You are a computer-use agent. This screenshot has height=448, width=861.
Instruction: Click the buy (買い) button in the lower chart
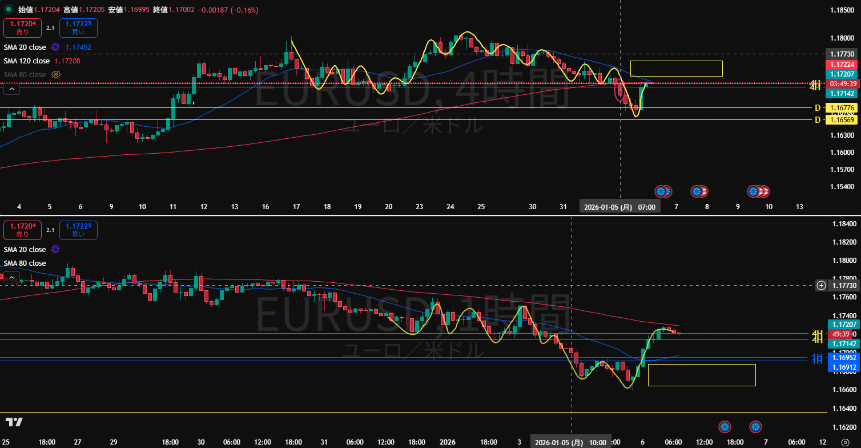tap(79, 230)
